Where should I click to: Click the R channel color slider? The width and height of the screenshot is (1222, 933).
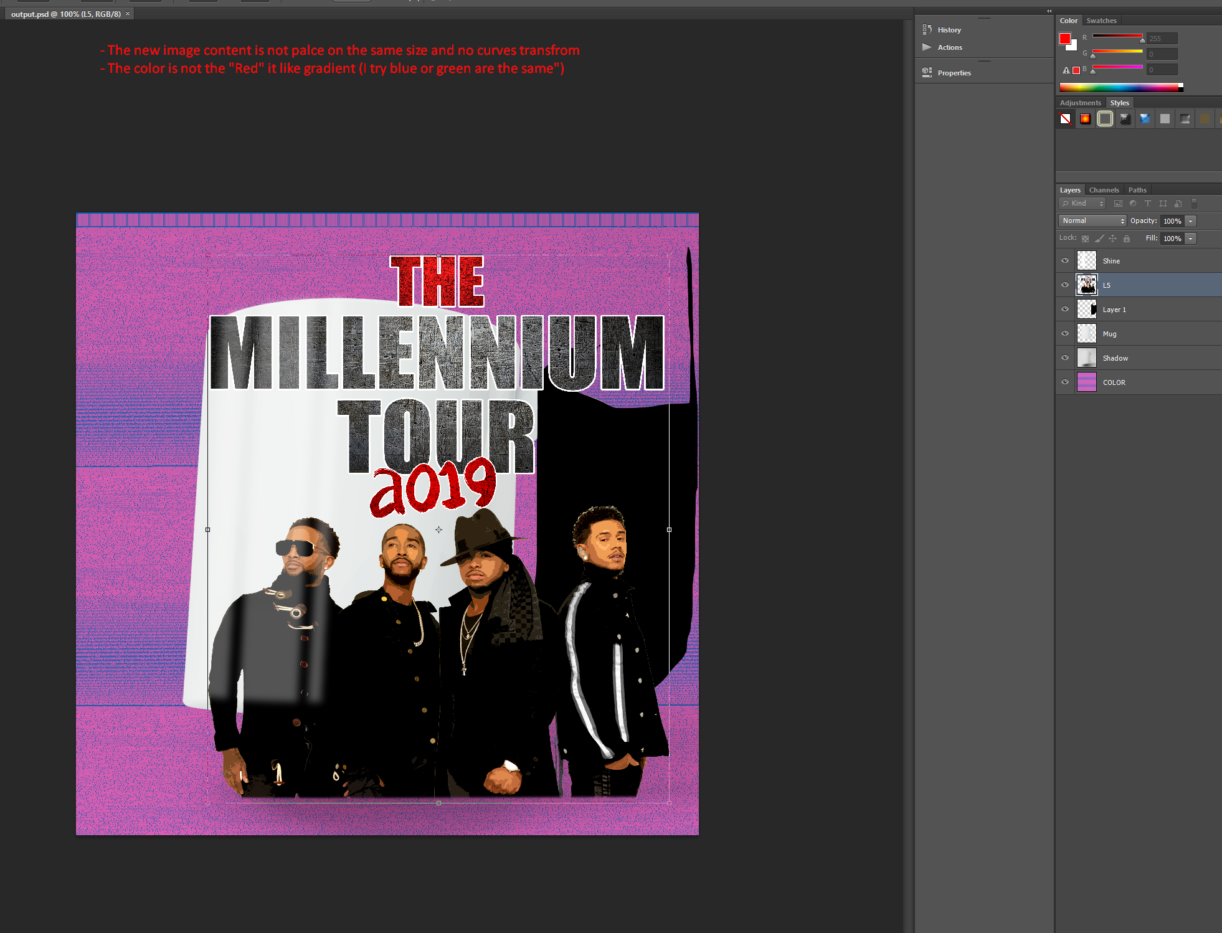click(1117, 36)
